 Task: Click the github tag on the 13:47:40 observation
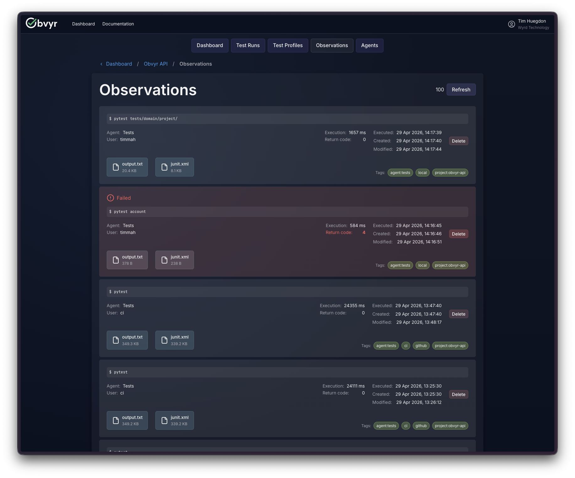421,346
